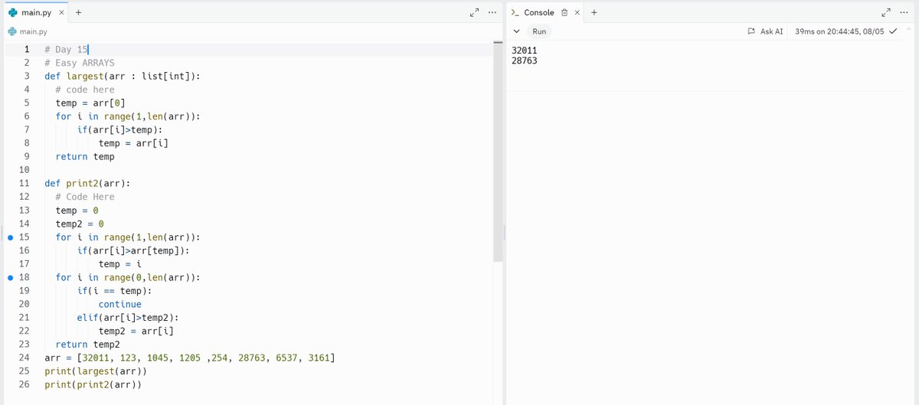This screenshot has height=405, width=919.
Task: Click the 'temp = arr[0]' line
Action: [90, 103]
